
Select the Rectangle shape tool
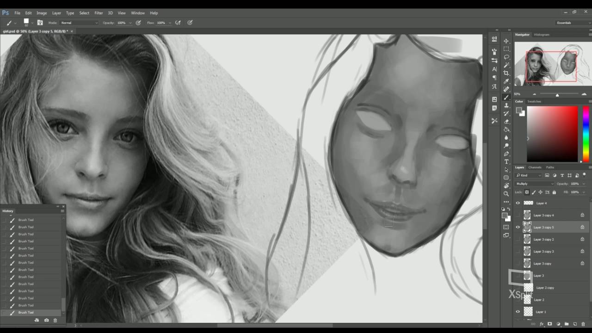(506, 178)
